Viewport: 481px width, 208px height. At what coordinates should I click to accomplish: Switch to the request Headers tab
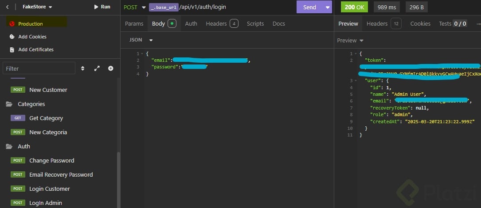pyautogui.click(x=222, y=23)
